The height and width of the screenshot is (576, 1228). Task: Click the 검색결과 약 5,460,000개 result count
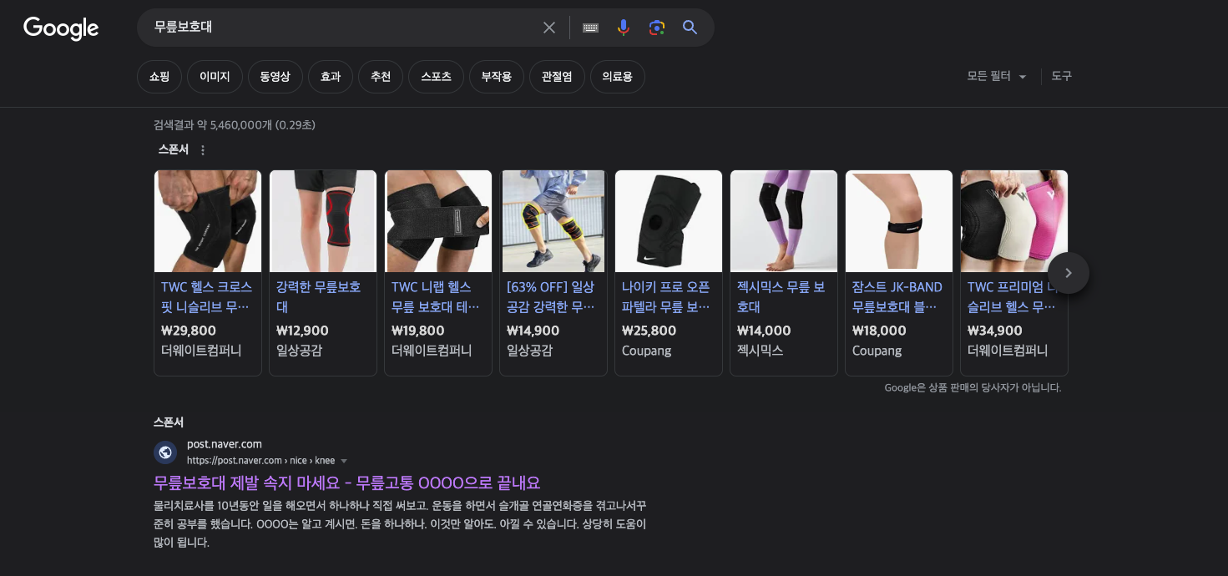coord(235,125)
